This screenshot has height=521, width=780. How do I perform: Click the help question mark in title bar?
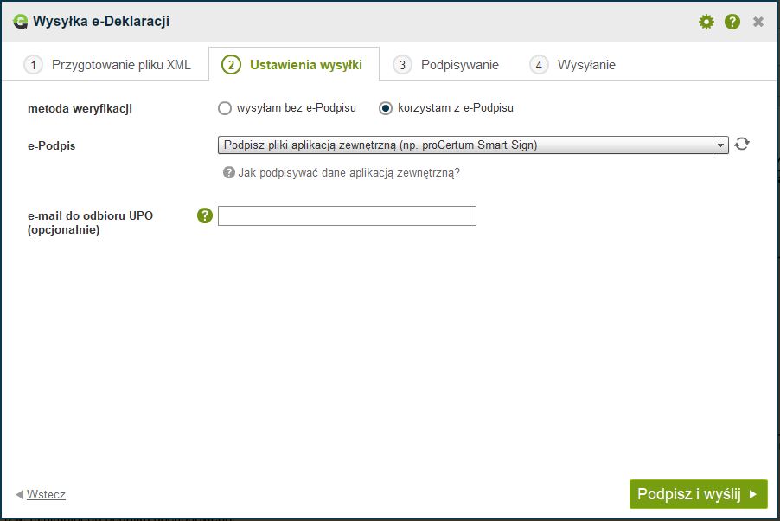732,22
